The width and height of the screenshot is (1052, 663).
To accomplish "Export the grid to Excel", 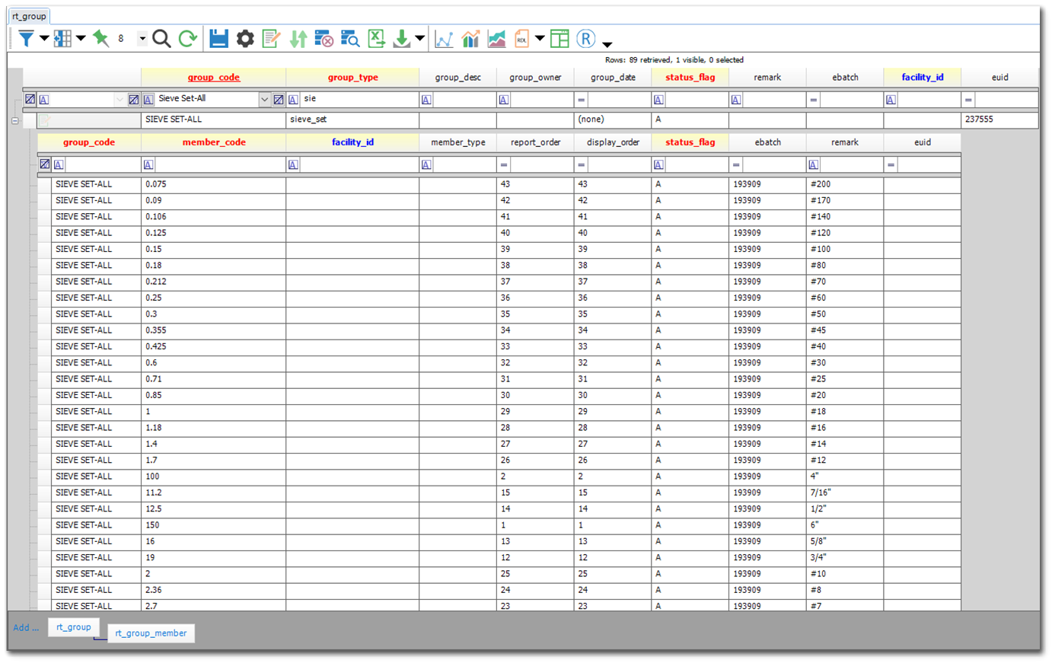I will (376, 38).
